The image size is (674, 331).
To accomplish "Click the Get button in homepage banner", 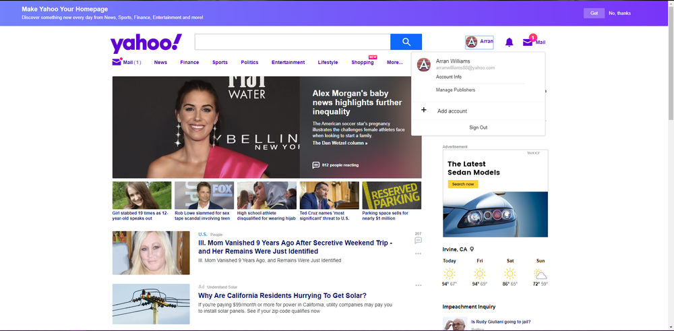I will coord(594,13).
